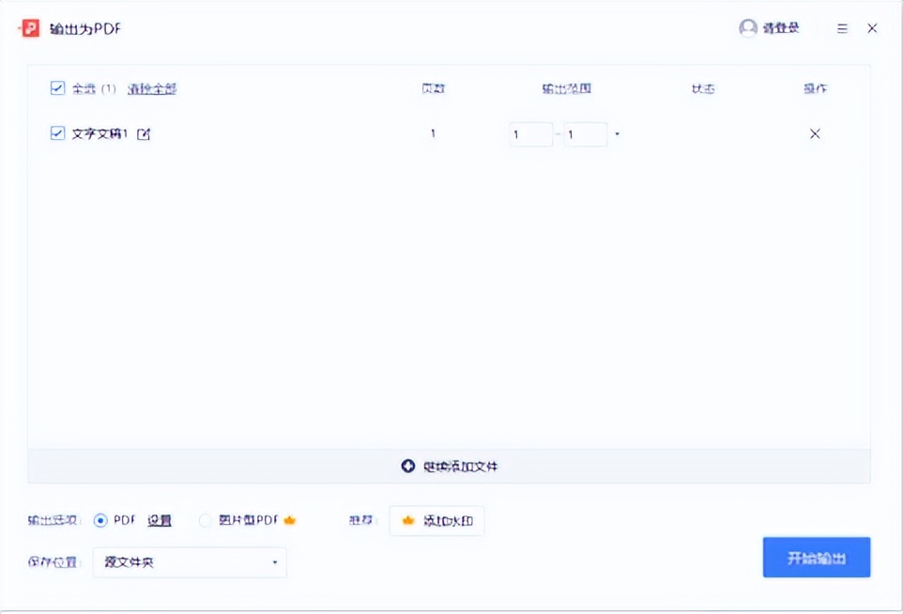Uncheck the 文字文稿1 file checkbox
The height and width of the screenshot is (614, 903).
point(58,133)
